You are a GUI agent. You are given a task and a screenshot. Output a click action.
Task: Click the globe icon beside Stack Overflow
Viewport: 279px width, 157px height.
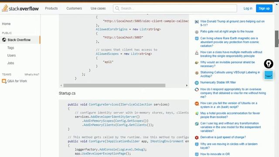pos(4,40)
